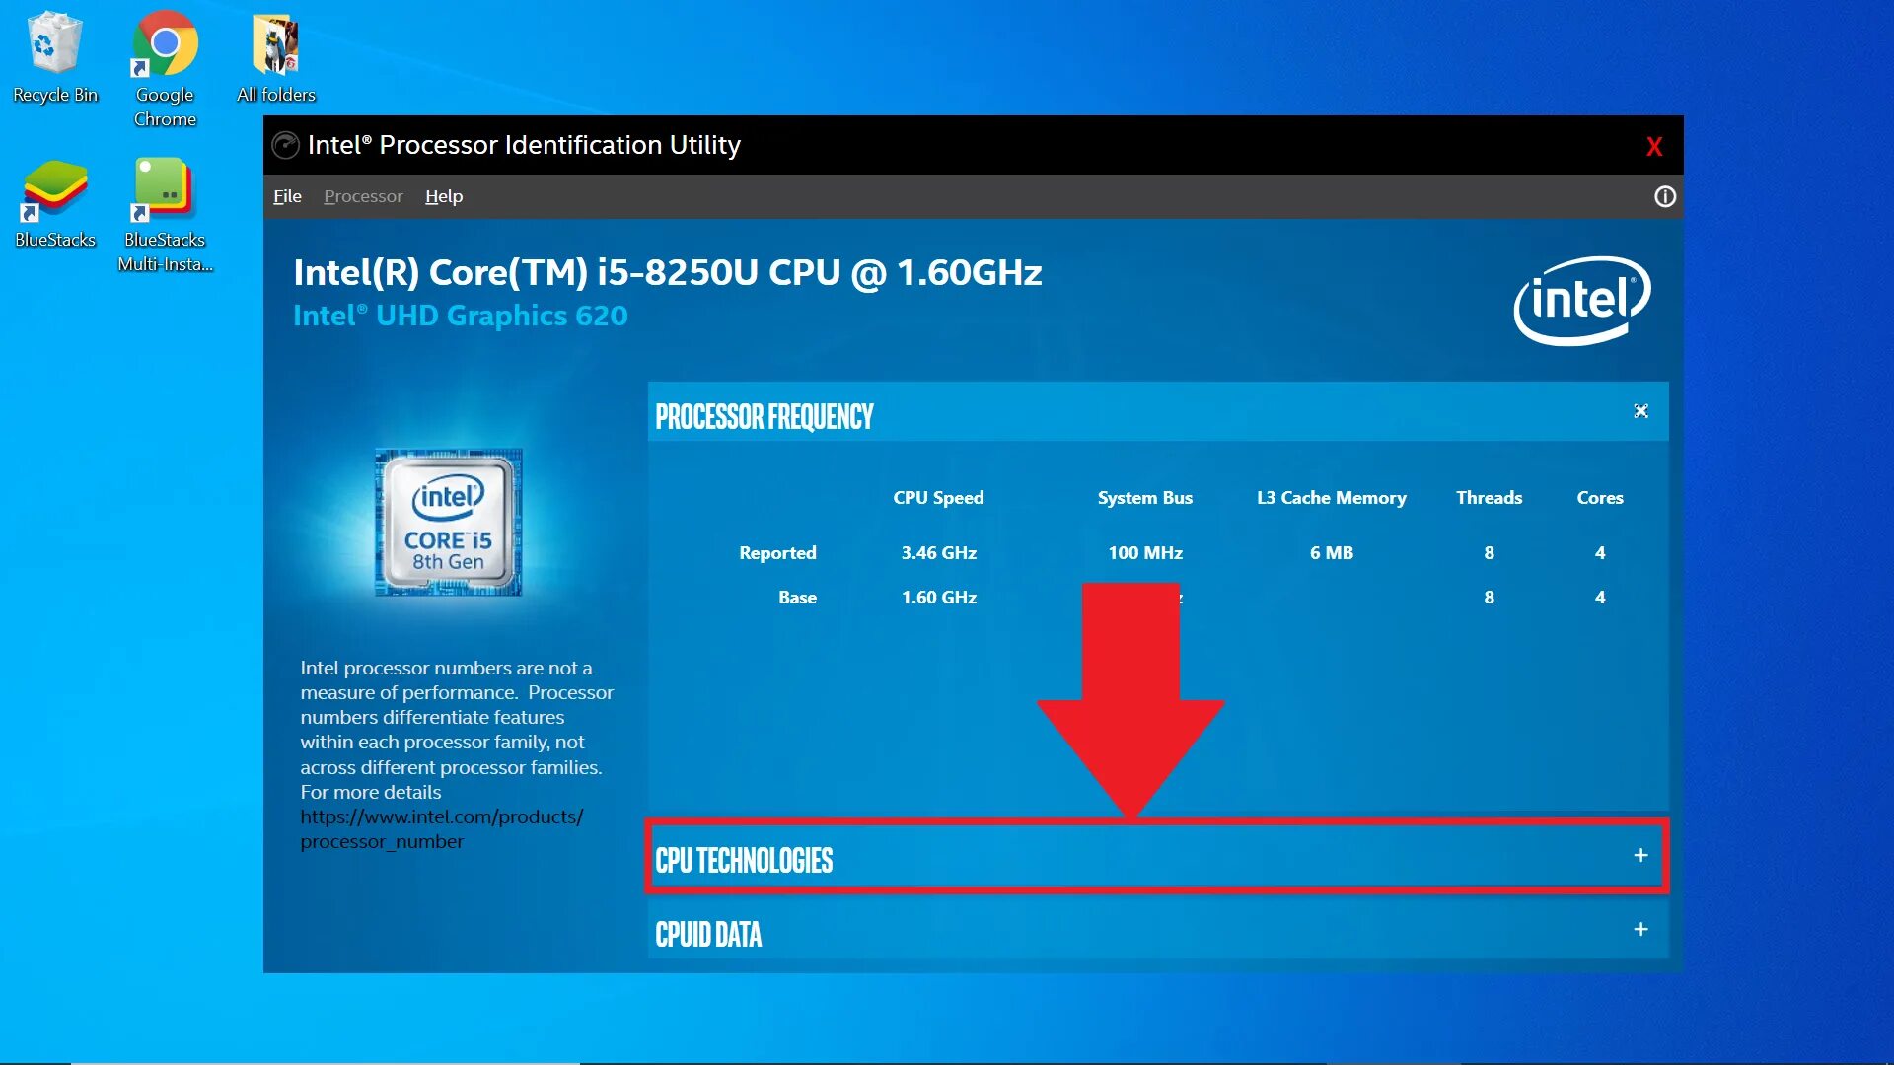Click the Core i5 8th Gen badge

point(449,523)
